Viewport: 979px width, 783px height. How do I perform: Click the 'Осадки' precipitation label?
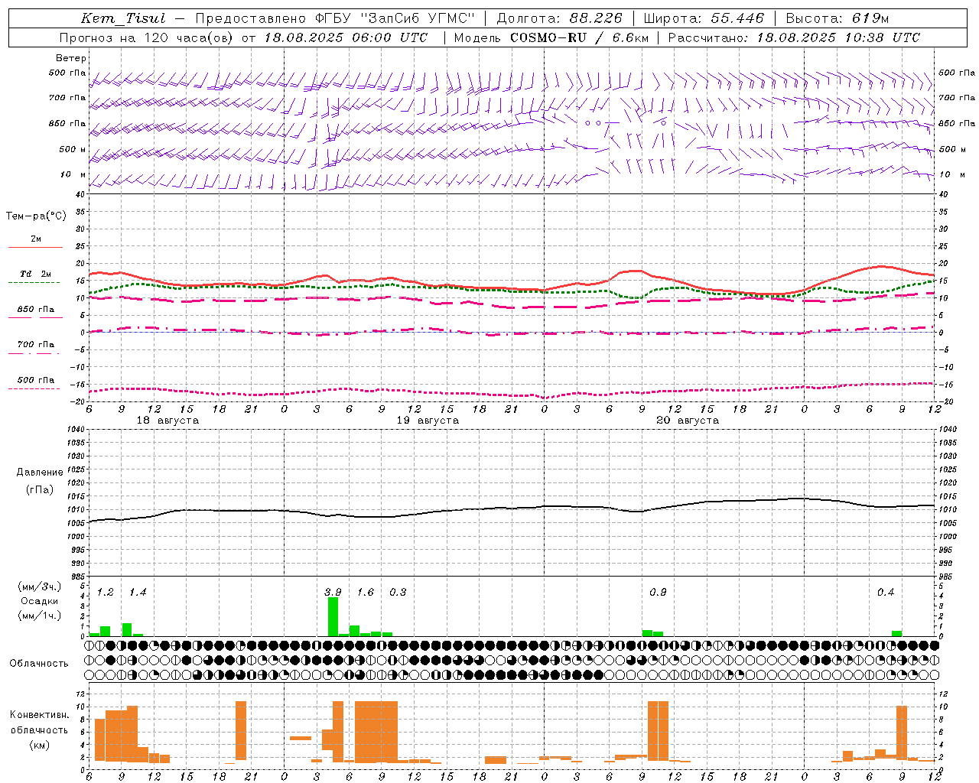pyautogui.click(x=39, y=601)
